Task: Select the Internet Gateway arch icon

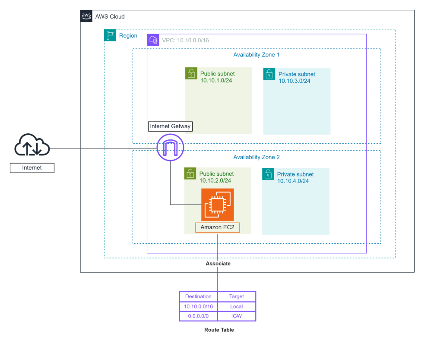Action: 170,147
